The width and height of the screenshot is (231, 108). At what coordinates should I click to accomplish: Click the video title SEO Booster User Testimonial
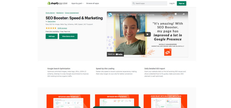pos(134,15)
